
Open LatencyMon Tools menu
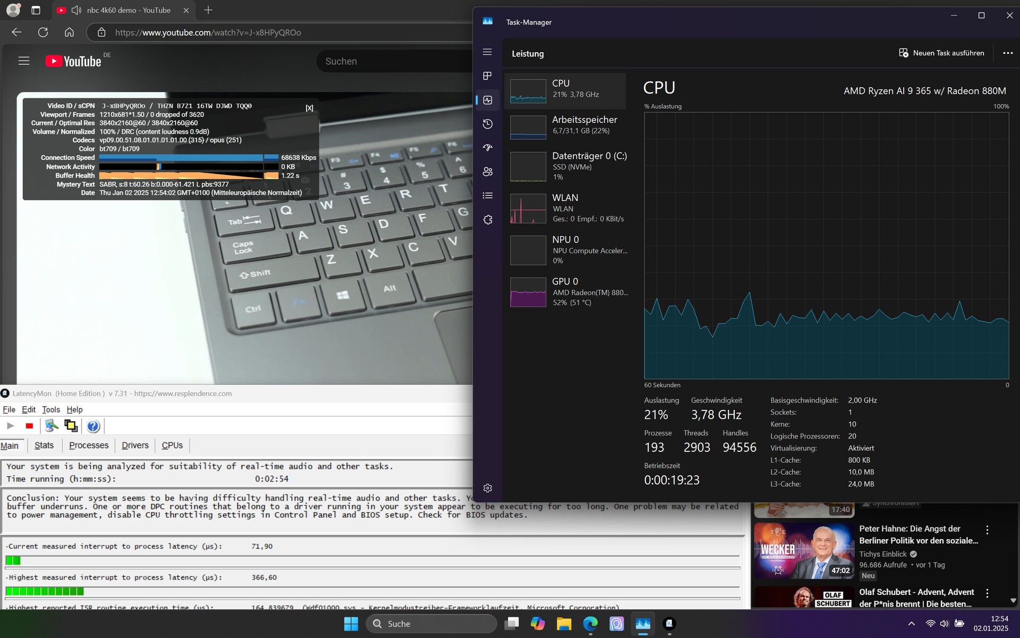[x=50, y=409]
